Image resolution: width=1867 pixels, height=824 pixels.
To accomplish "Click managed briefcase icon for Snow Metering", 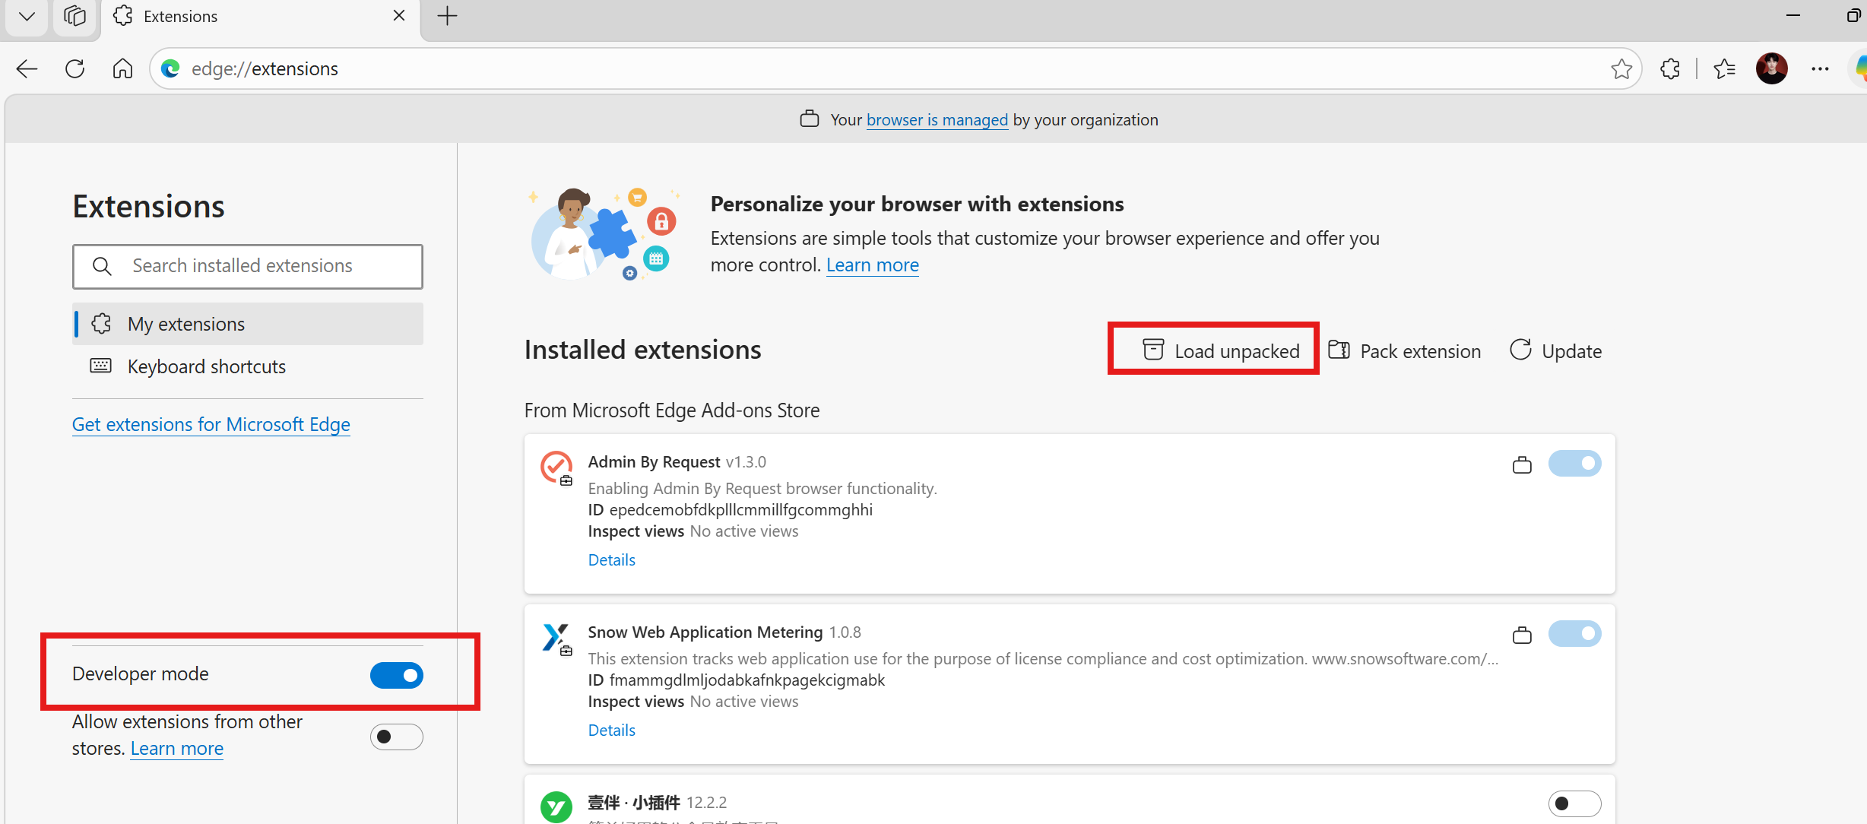I will pyautogui.click(x=1522, y=635).
